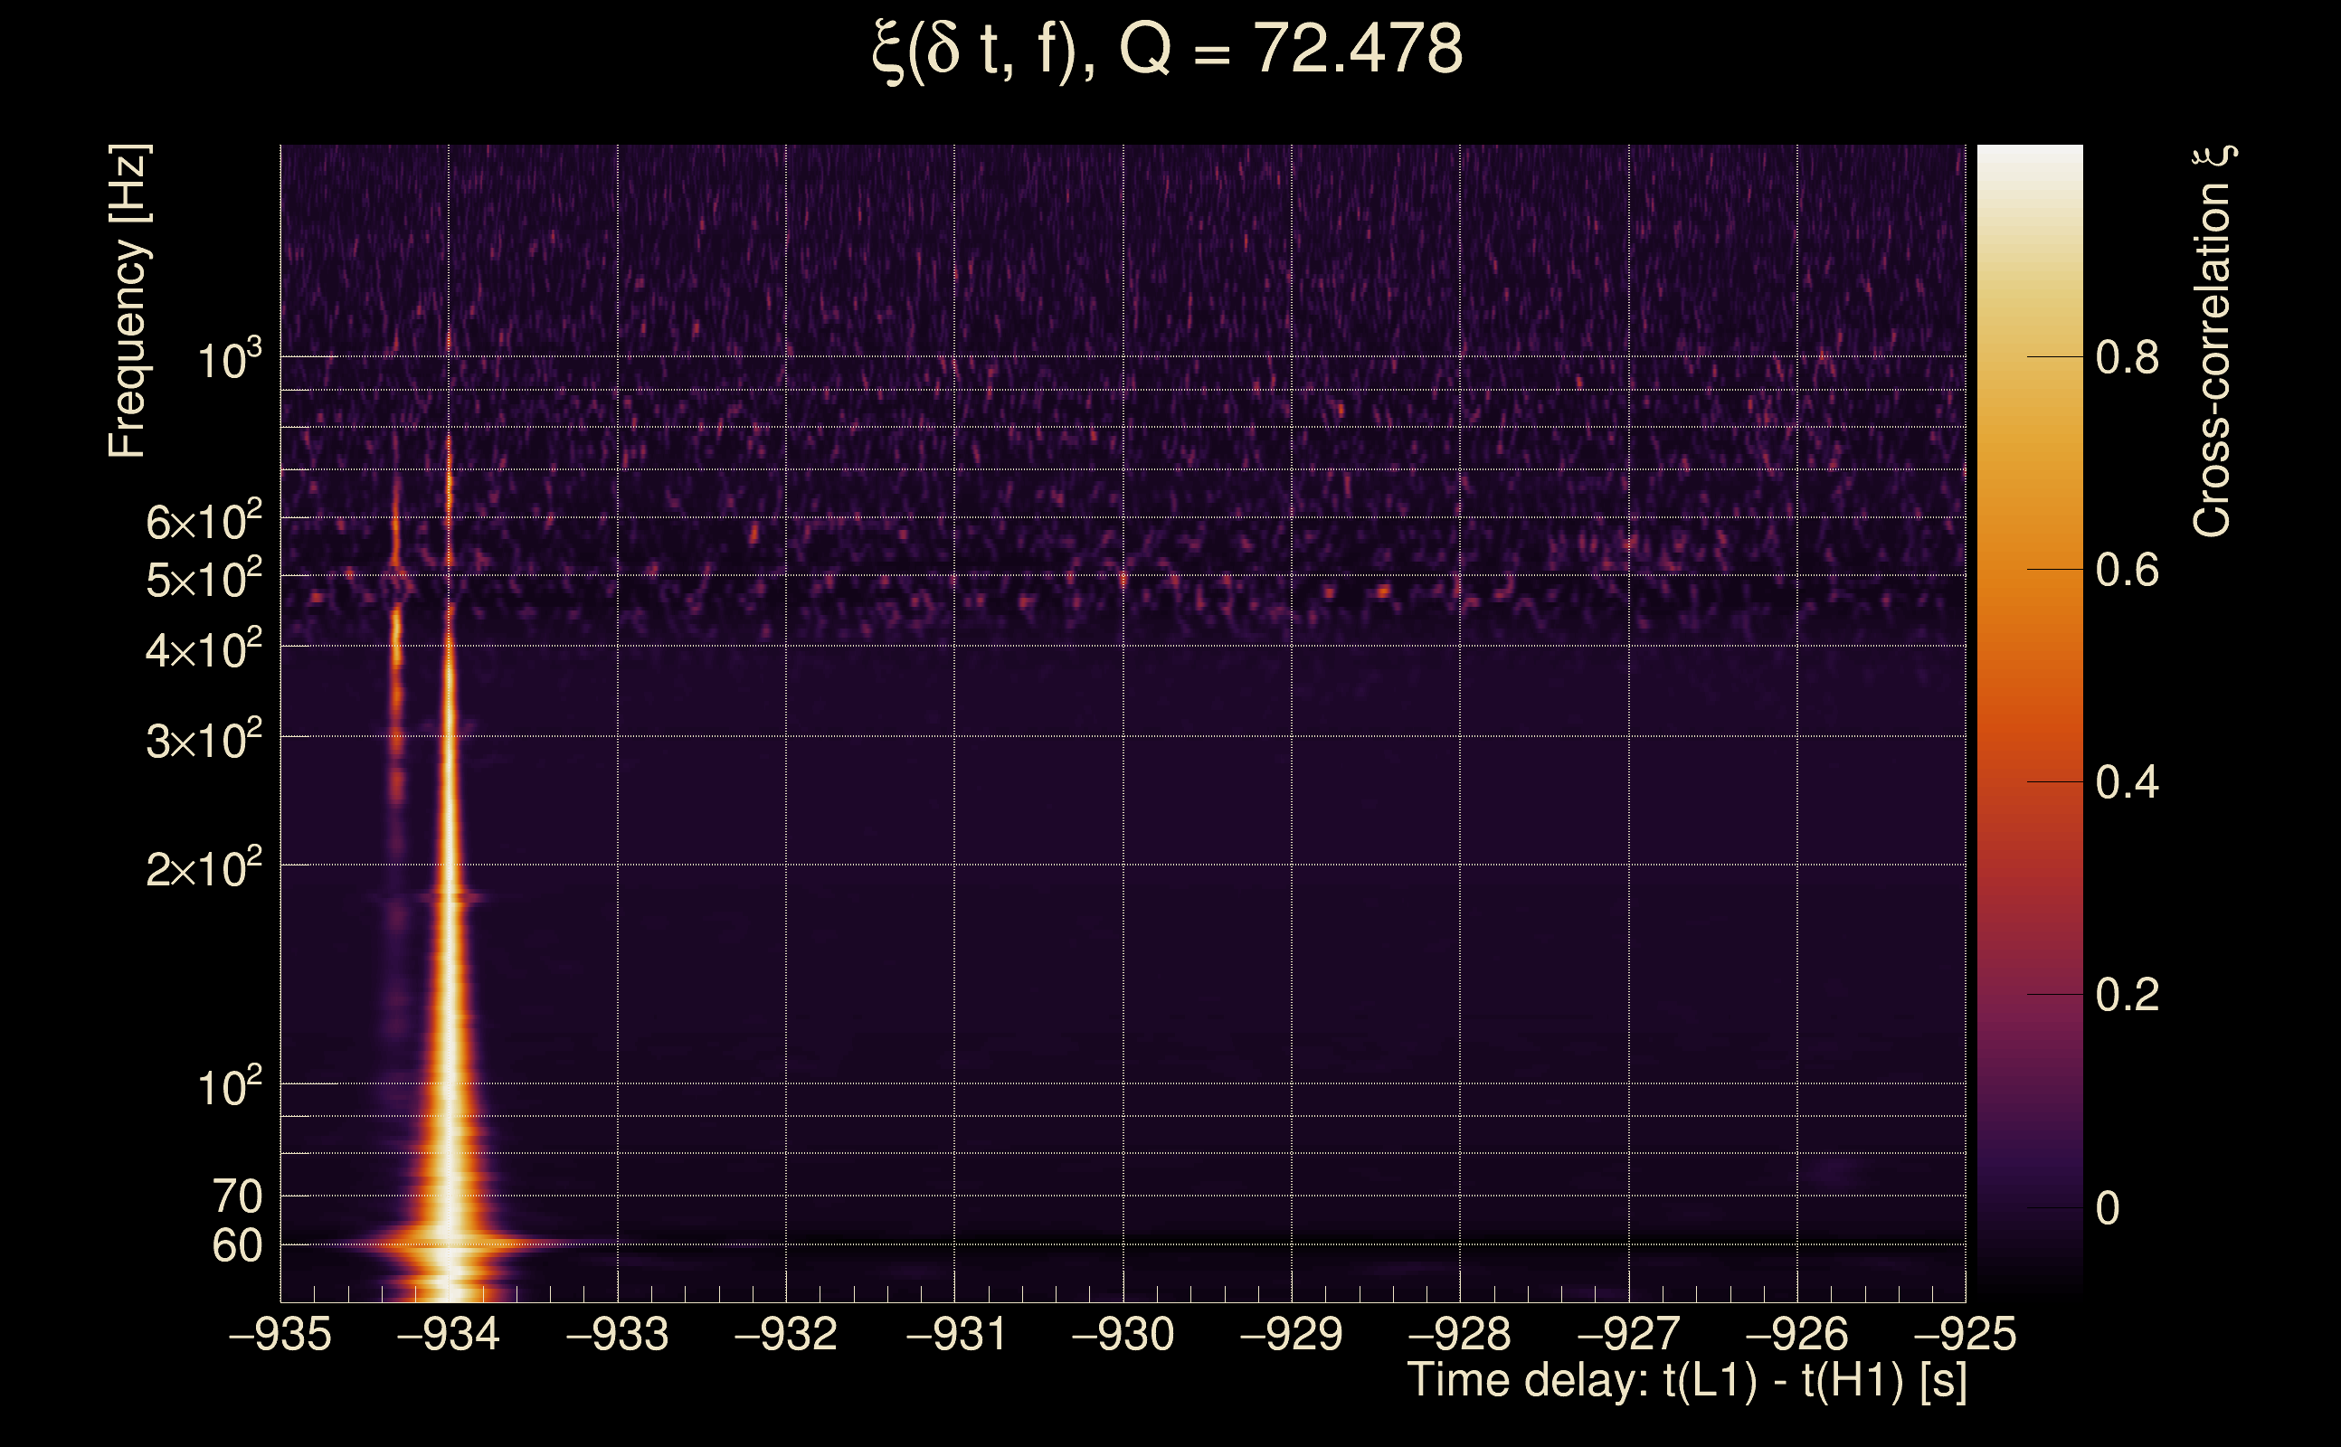2341x1447 pixels.
Task: Click the 60 Hz frequency tick label
Action: point(236,1246)
